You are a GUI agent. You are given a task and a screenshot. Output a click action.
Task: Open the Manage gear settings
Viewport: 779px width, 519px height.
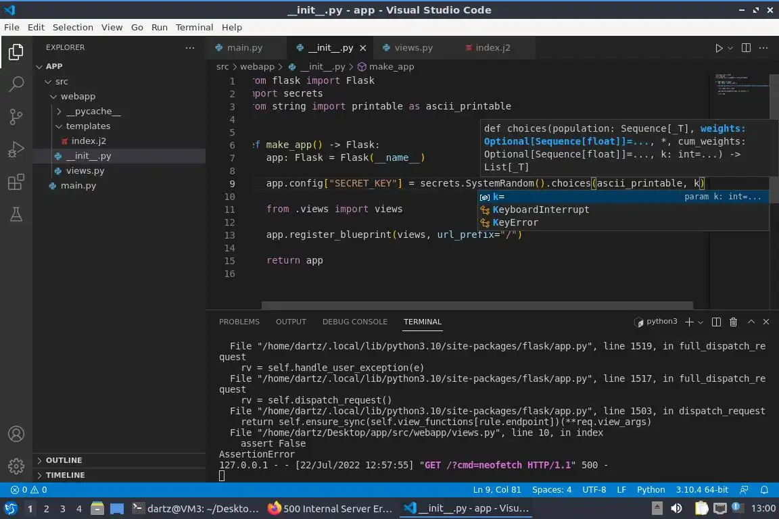[x=16, y=466]
